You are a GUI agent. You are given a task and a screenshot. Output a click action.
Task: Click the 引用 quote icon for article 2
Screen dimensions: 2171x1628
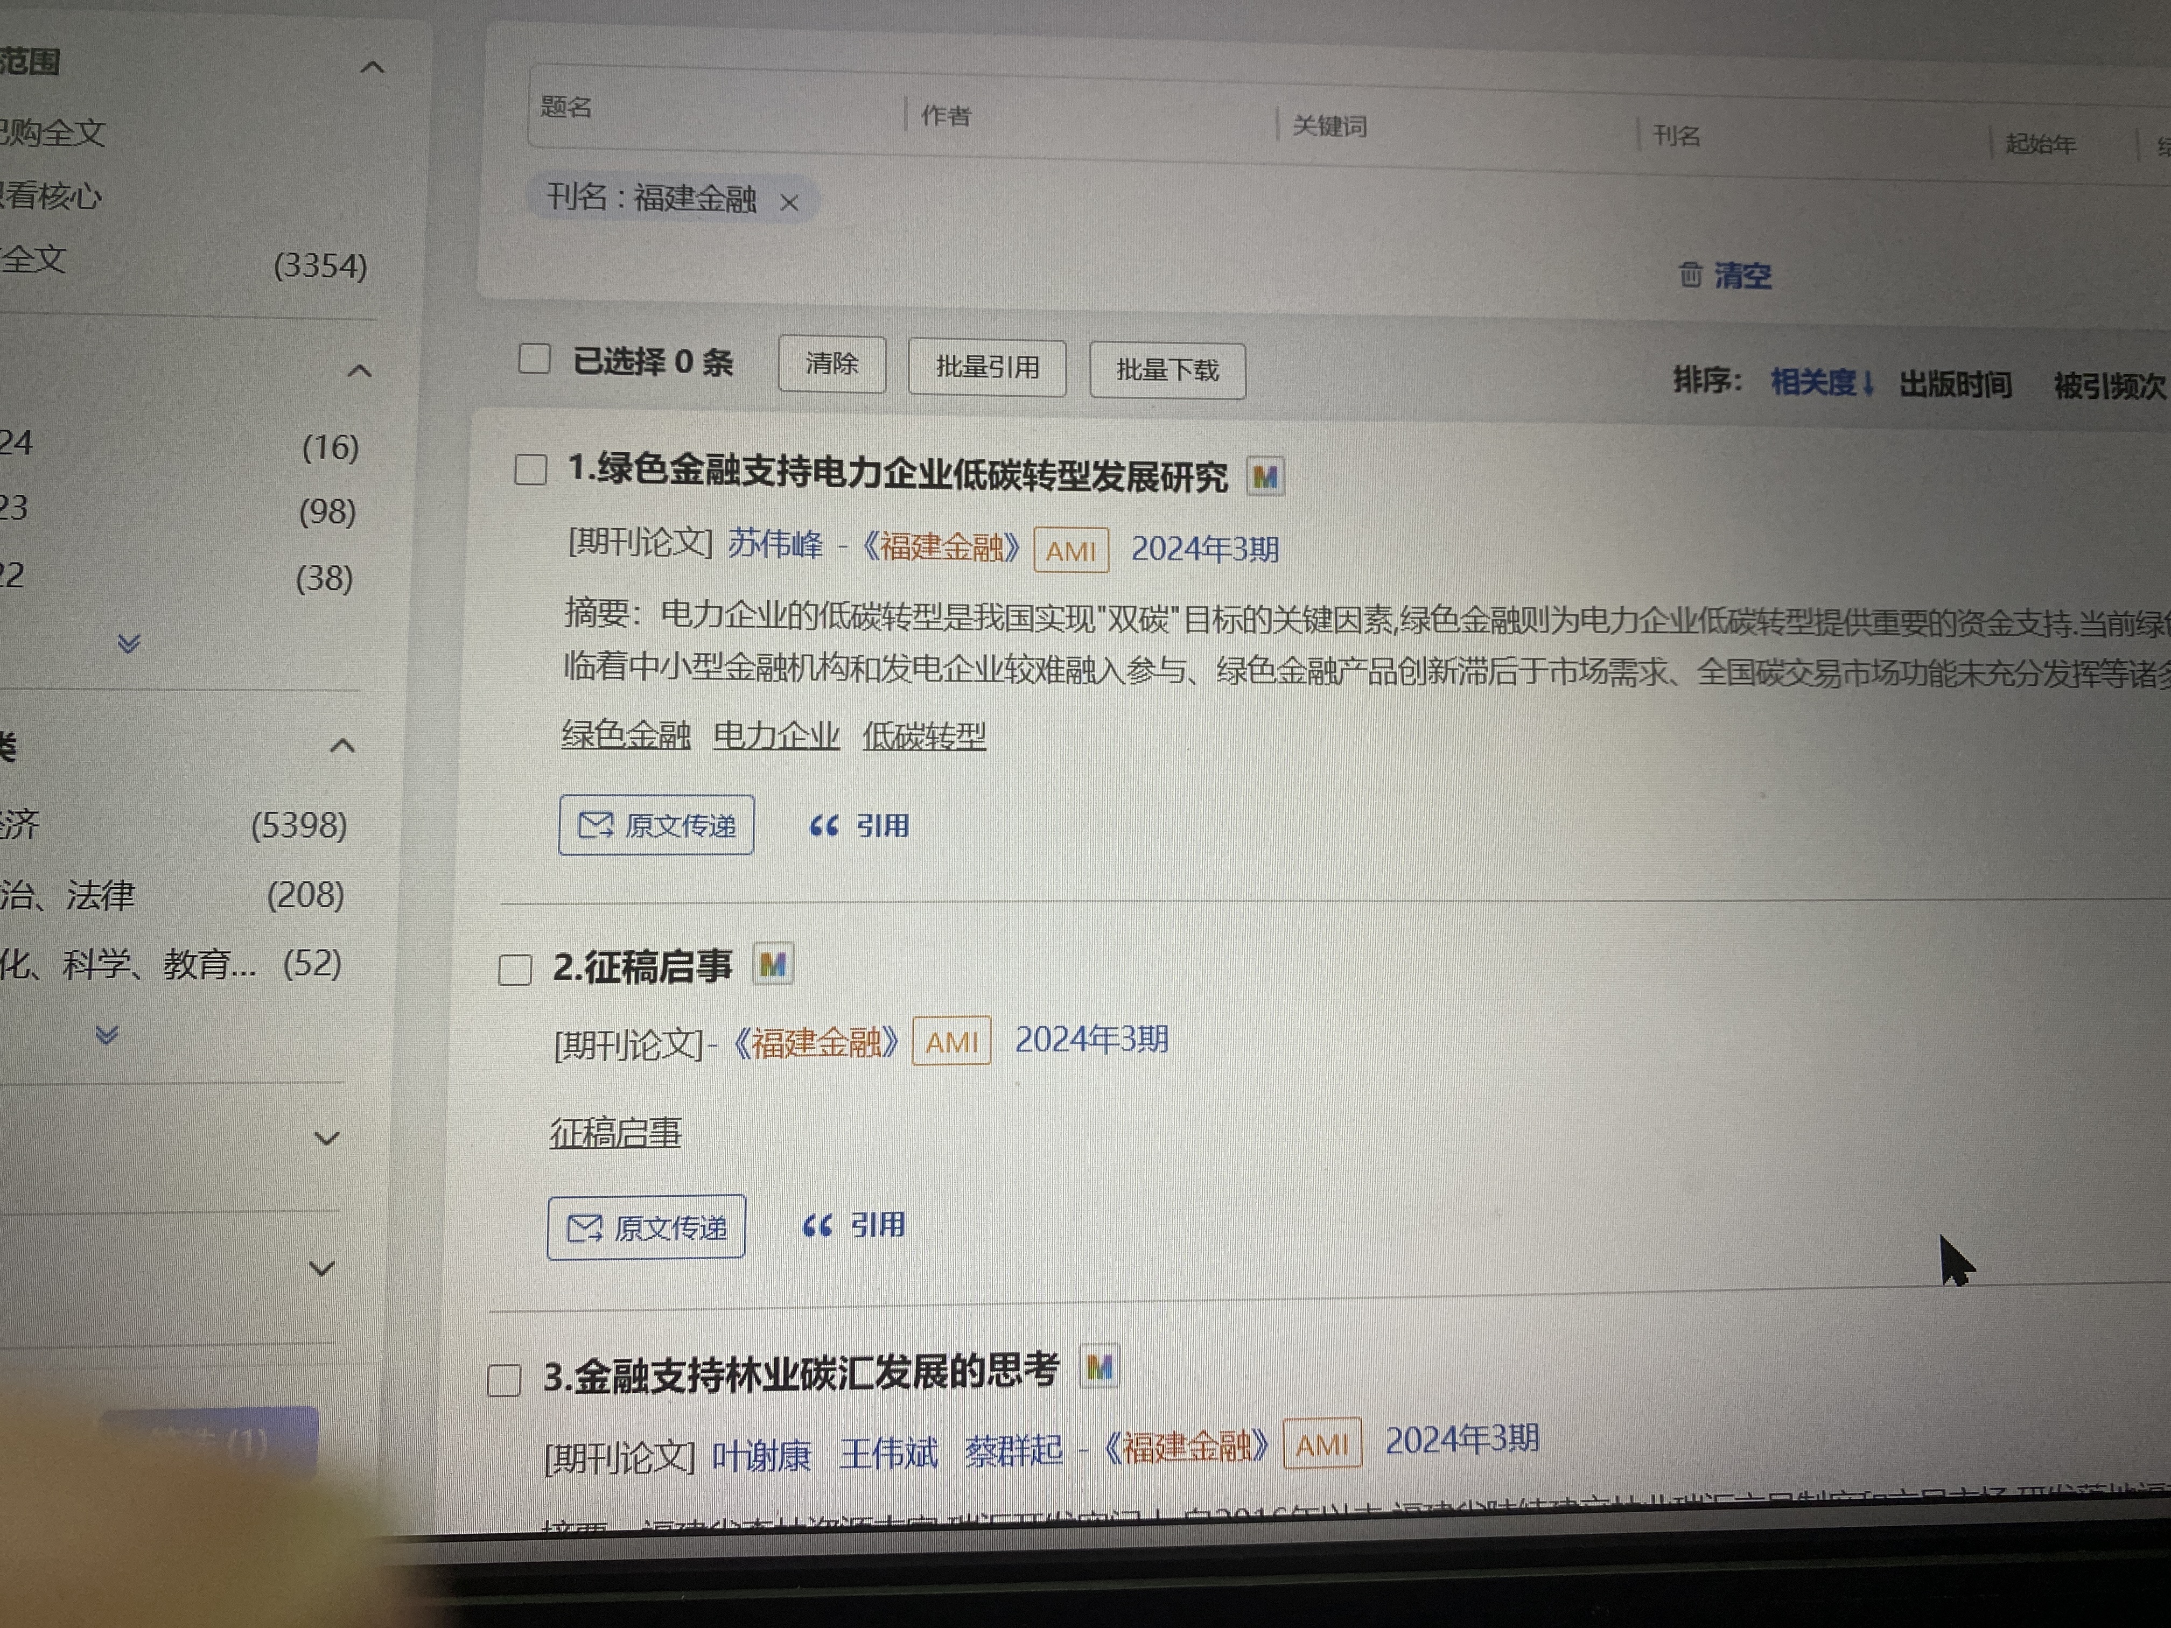[817, 1226]
